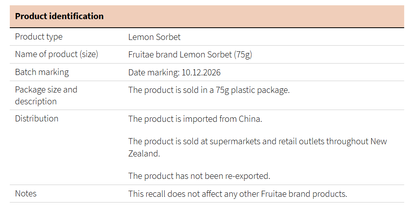The width and height of the screenshot is (405, 207).
Task: Click the word Zealand in Distribution text
Action: pyautogui.click(x=144, y=154)
